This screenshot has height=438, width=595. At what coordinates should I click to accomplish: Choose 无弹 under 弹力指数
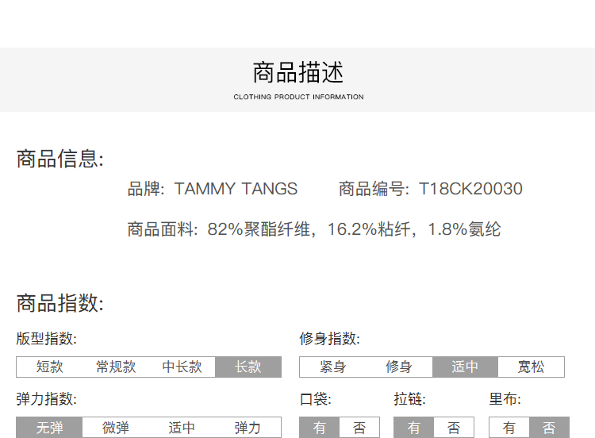click(49, 428)
